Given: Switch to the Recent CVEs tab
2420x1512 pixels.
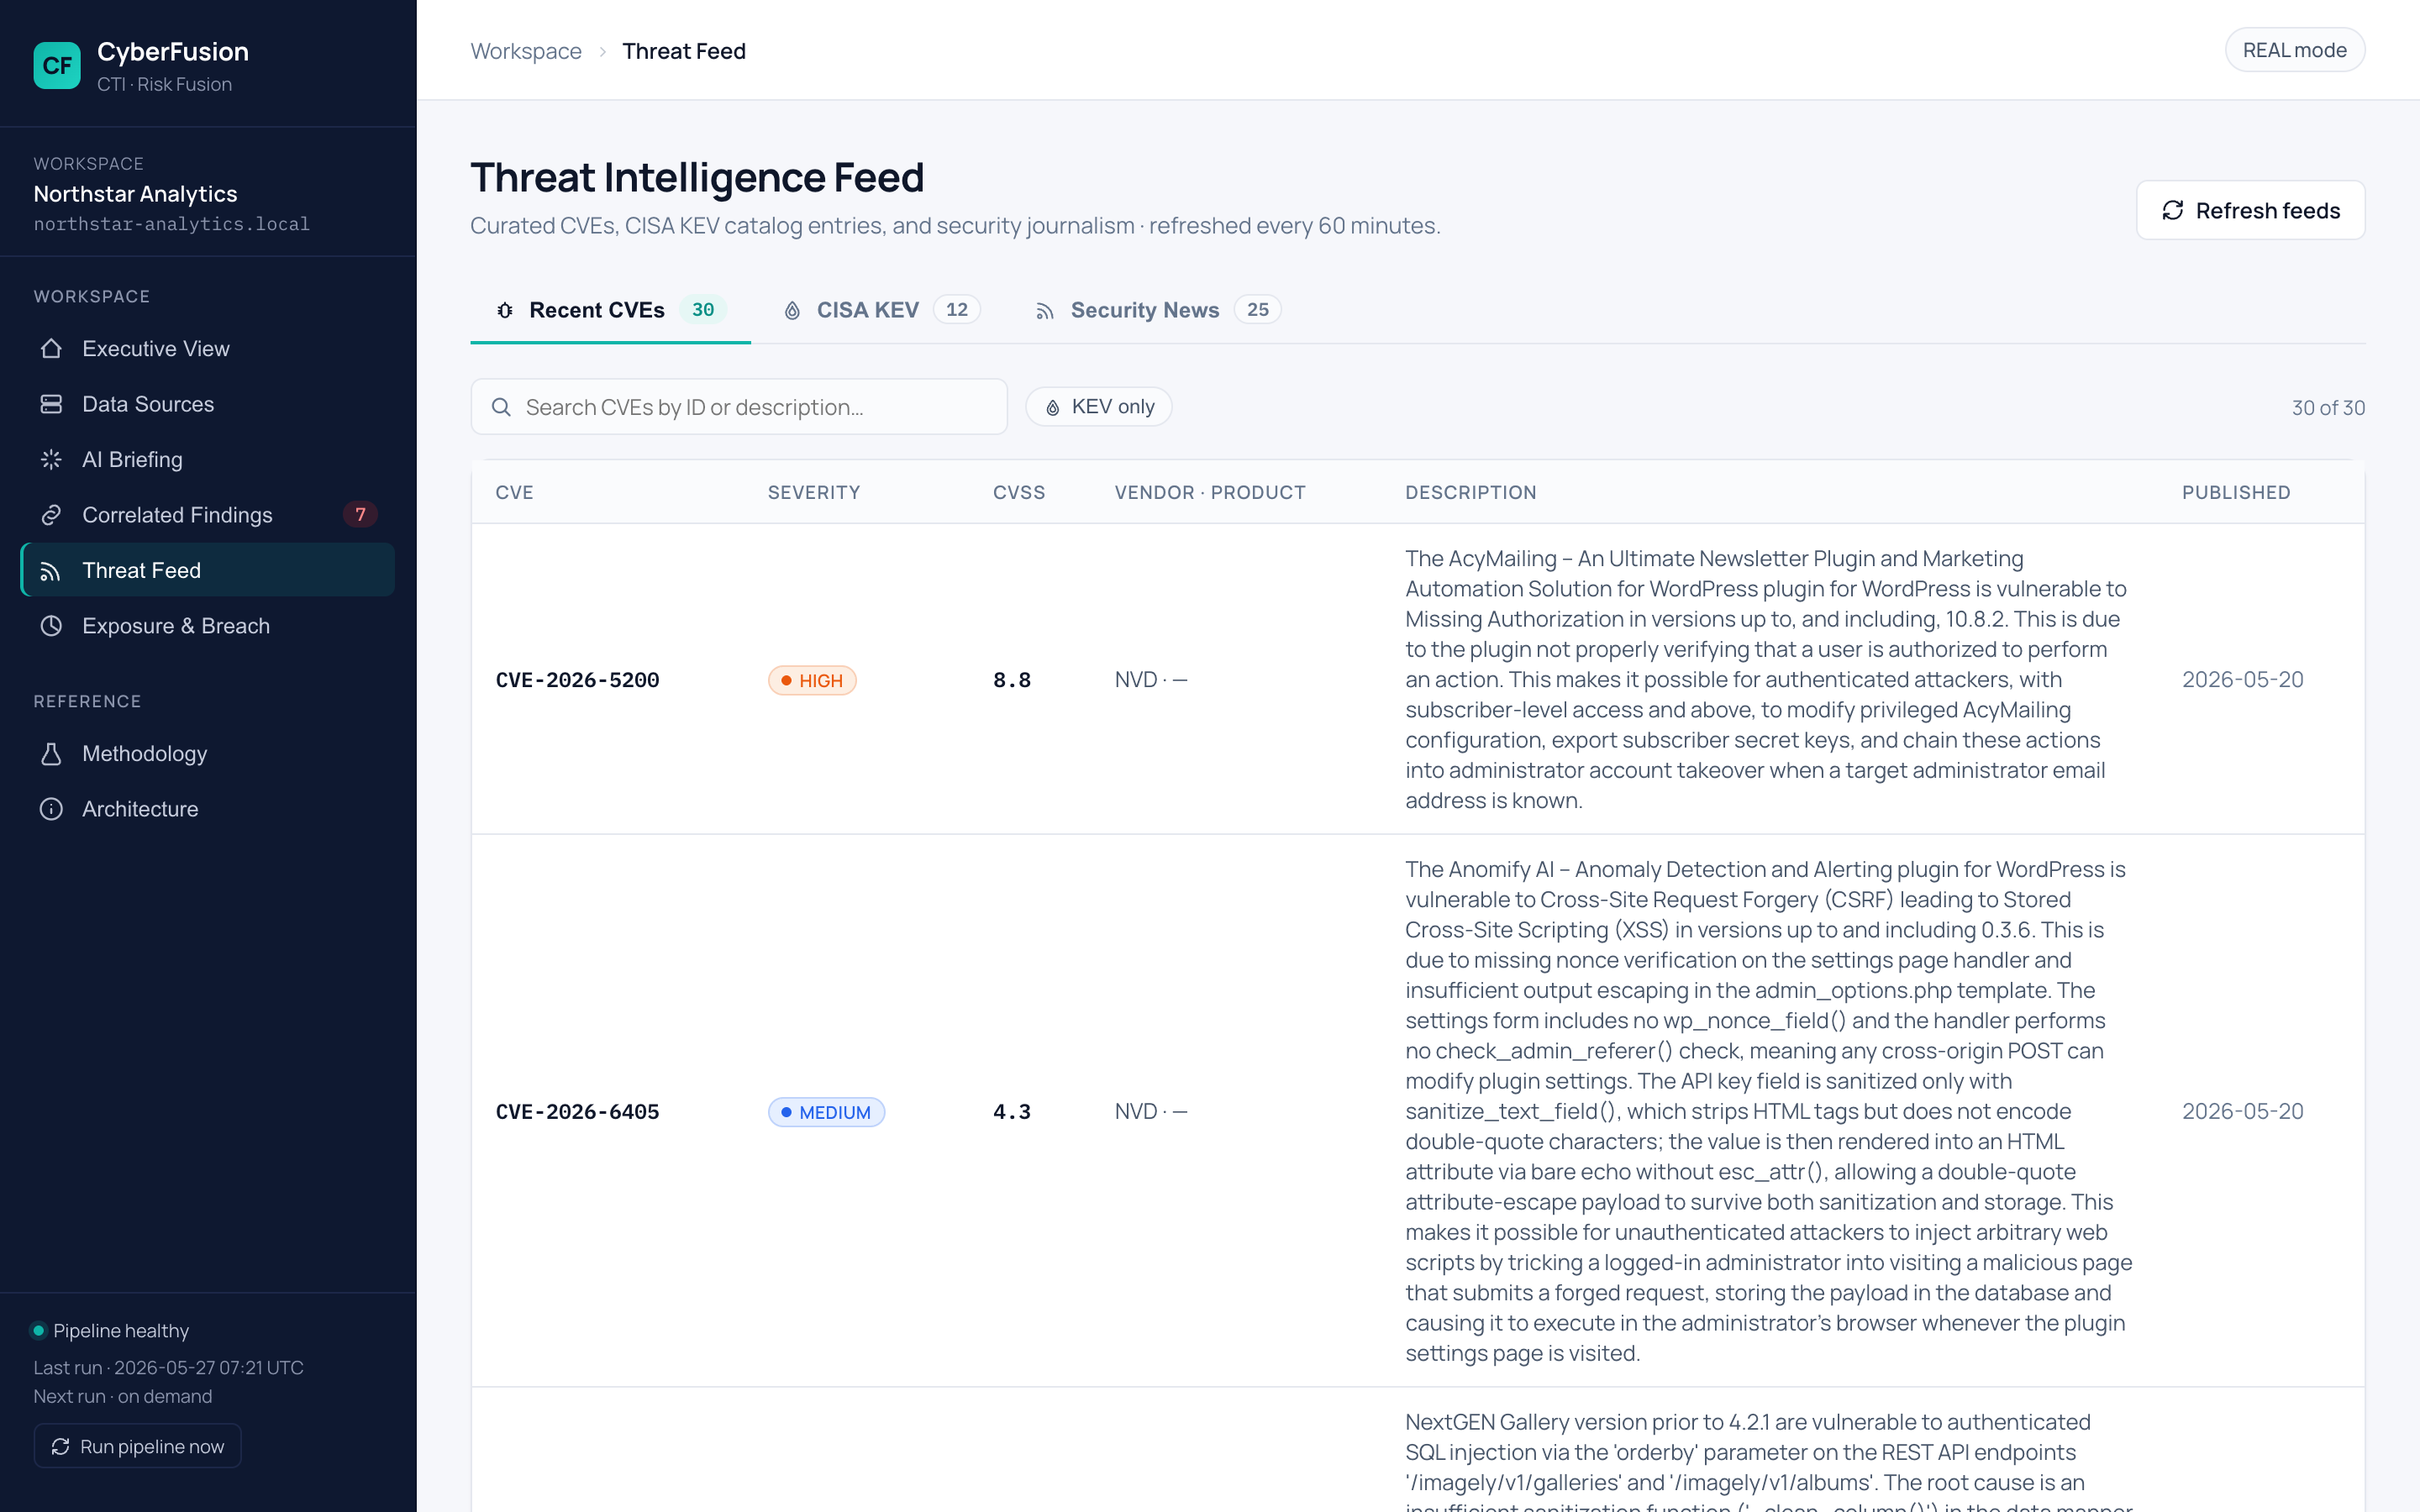Looking at the screenshot, I should pyautogui.click(x=610, y=310).
